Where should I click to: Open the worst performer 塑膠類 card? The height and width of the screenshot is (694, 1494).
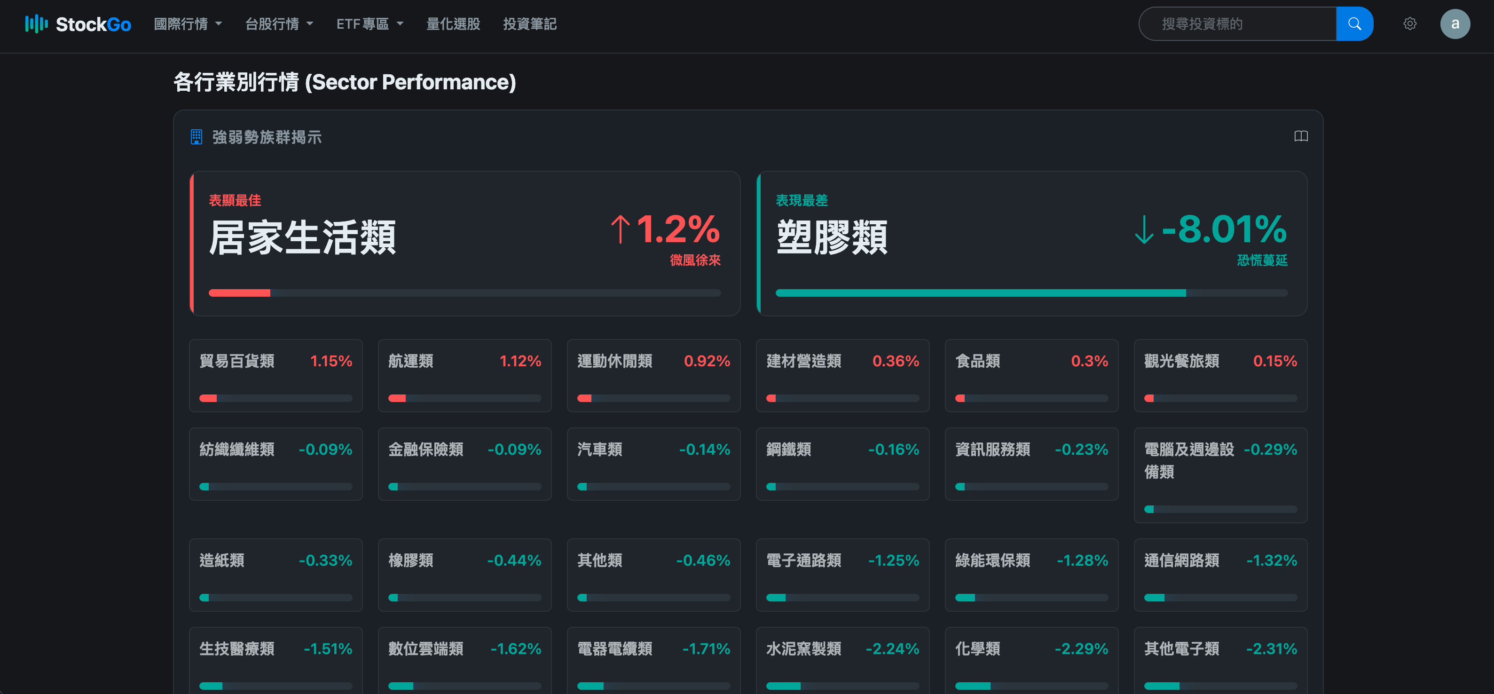pyautogui.click(x=1032, y=243)
